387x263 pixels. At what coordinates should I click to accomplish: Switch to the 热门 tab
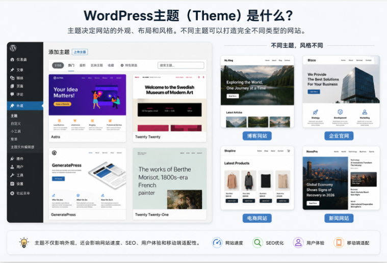click(x=71, y=65)
